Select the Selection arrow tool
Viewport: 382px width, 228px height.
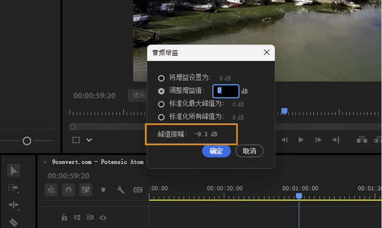coord(13,171)
